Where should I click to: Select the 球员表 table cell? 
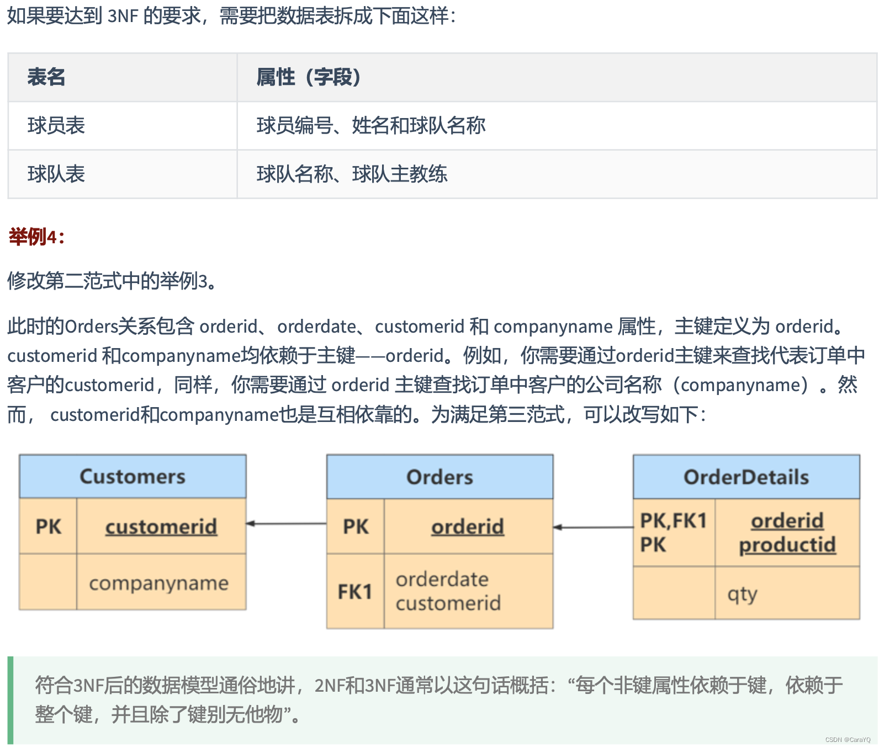[x=123, y=126]
